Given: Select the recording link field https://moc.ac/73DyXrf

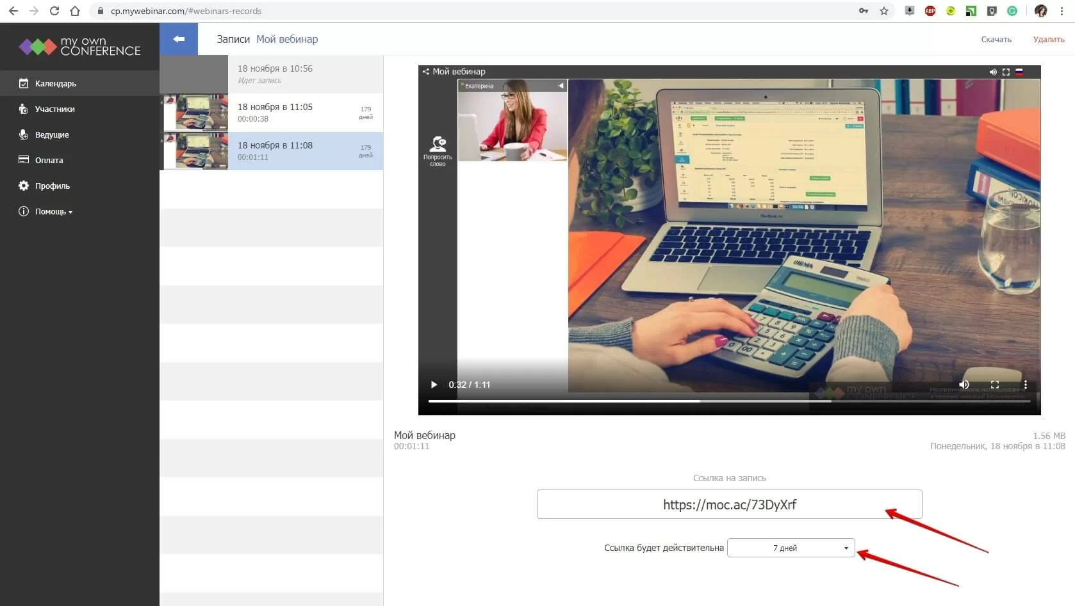Looking at the screenshot, I should point(729,505).
